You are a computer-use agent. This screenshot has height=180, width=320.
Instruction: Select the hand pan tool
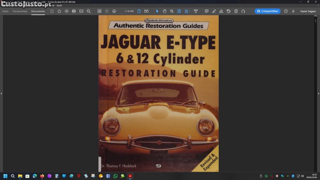(165, 11)
